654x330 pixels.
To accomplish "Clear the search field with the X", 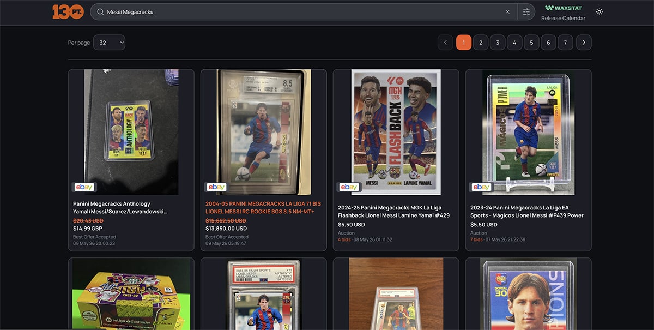I will [507, 11].
